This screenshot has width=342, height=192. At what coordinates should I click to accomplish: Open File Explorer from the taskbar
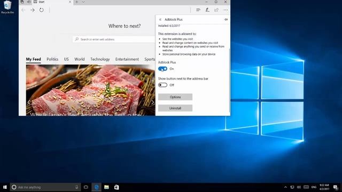pos(106,187)
